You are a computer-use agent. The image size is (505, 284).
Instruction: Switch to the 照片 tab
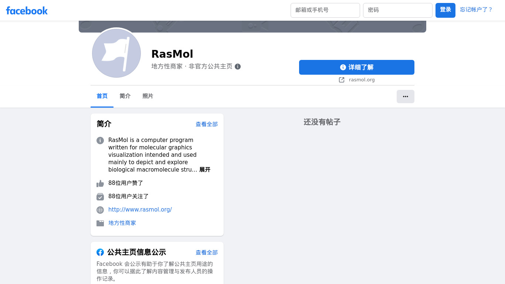pyautogui.click(x=148, y=96)
